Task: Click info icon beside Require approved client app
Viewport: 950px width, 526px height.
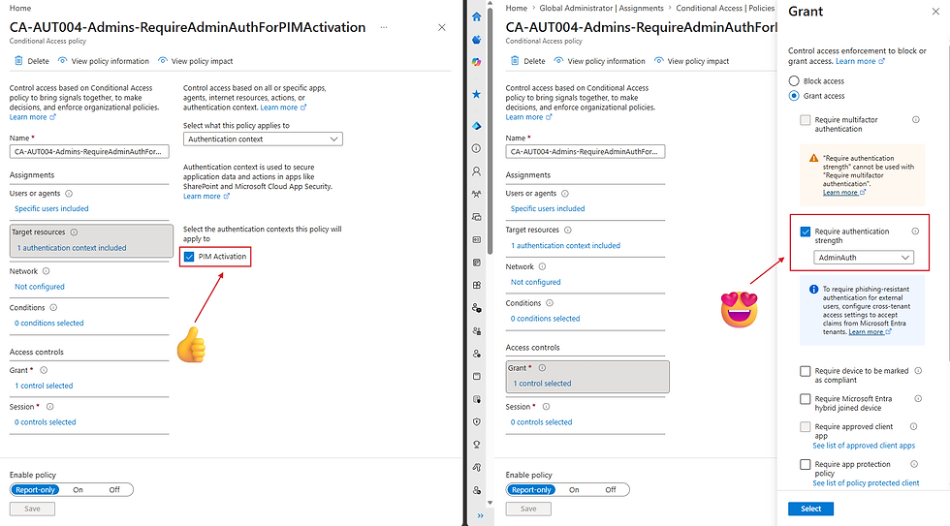Action: pyautogui.click(x=913, y=427)
